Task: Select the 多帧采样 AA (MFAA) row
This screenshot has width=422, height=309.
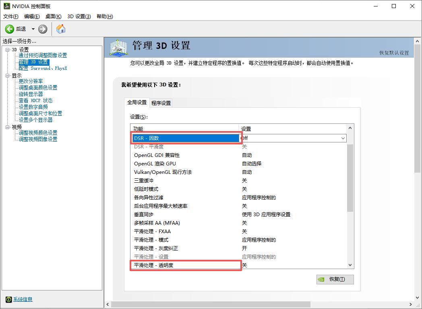Action: [x=239, y=223]
